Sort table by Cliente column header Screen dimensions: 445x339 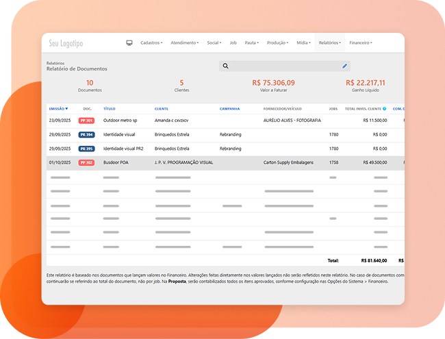162,109
